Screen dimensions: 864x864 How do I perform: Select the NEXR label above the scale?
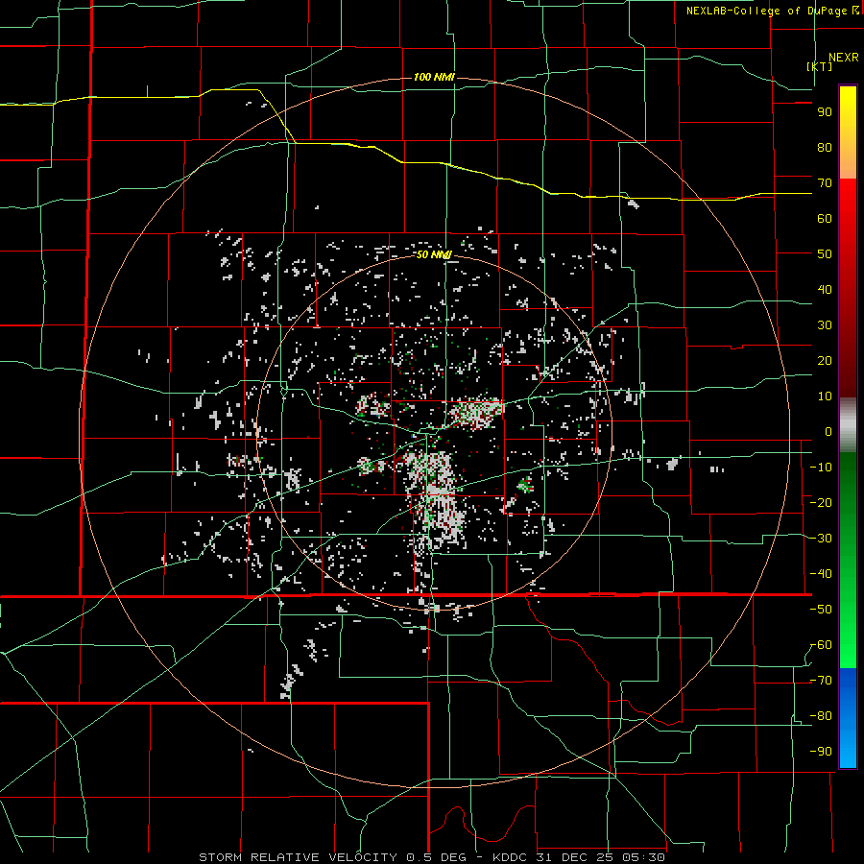click(x=843, y=58)
